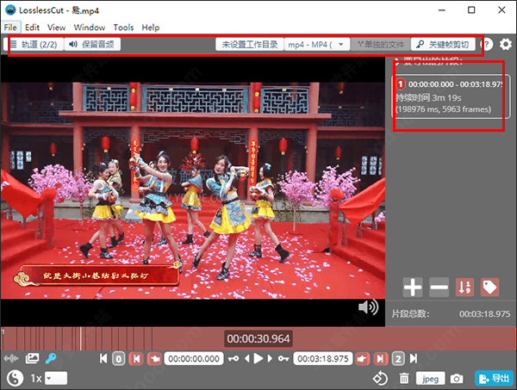Toggle the yin-yang invert segments icon
Viewport: 517px width, 390px height.
pyautogui.click(x=15, y=378)
